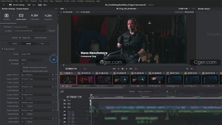Switch to the Audio settings tab
Screen dimensions: 222x125
pos(29,44)
